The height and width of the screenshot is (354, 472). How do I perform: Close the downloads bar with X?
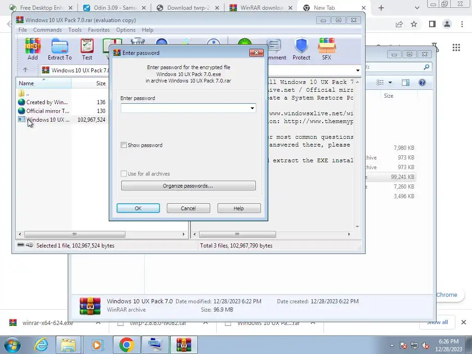click(464, 322)
